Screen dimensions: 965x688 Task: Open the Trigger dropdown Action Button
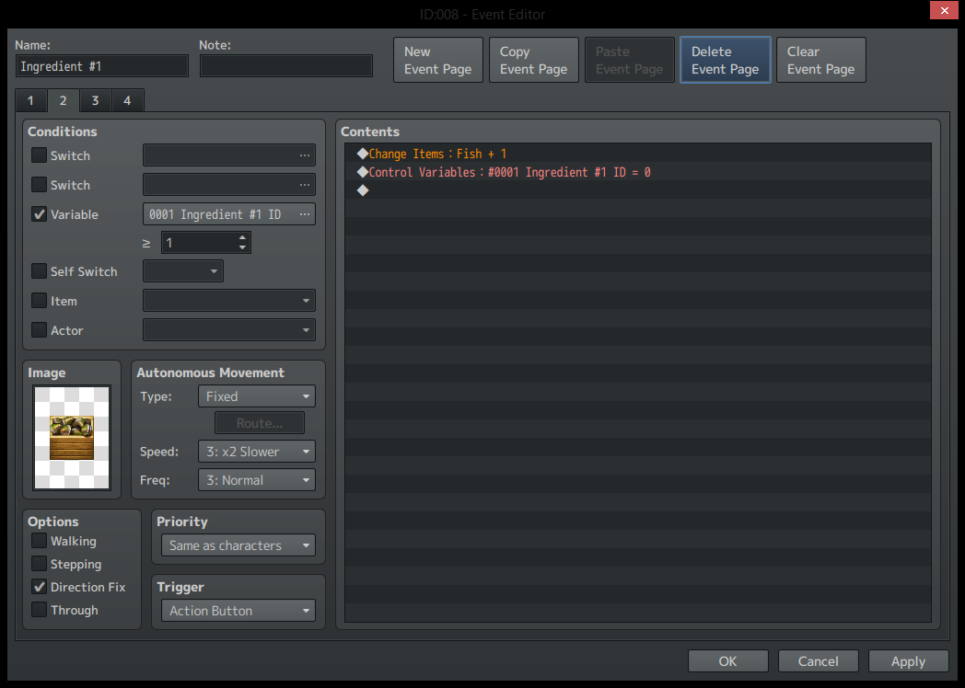coord(238,611)
